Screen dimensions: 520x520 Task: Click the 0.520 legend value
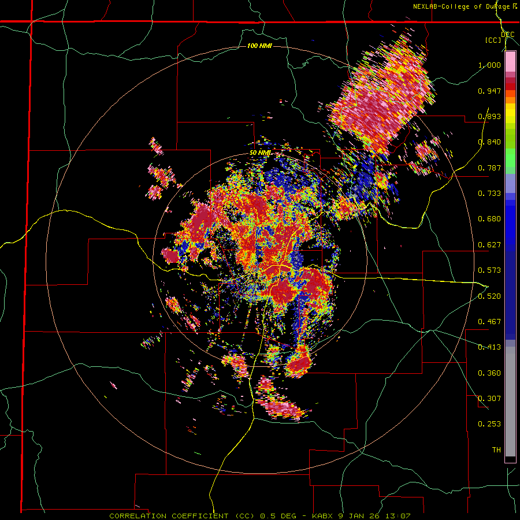489,296
